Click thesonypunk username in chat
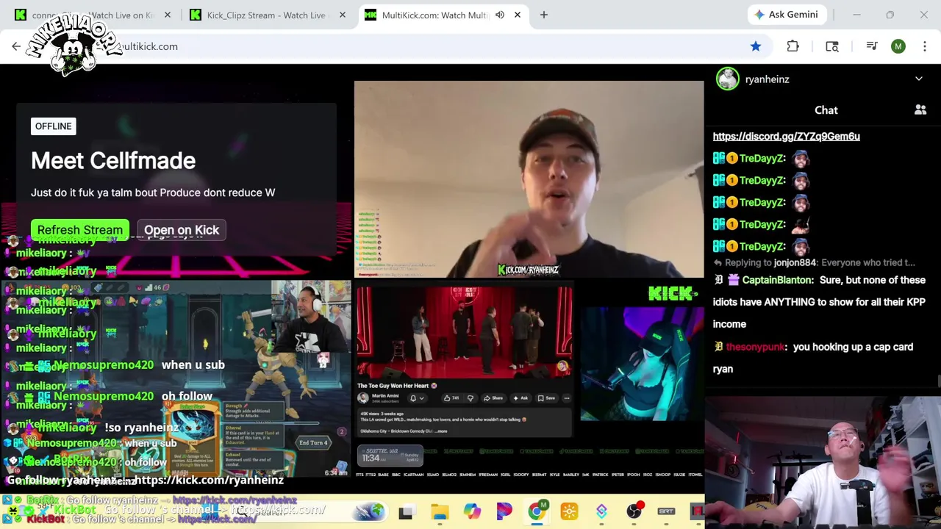This screenshot has width=941, height=529. [x=755, y=347]
